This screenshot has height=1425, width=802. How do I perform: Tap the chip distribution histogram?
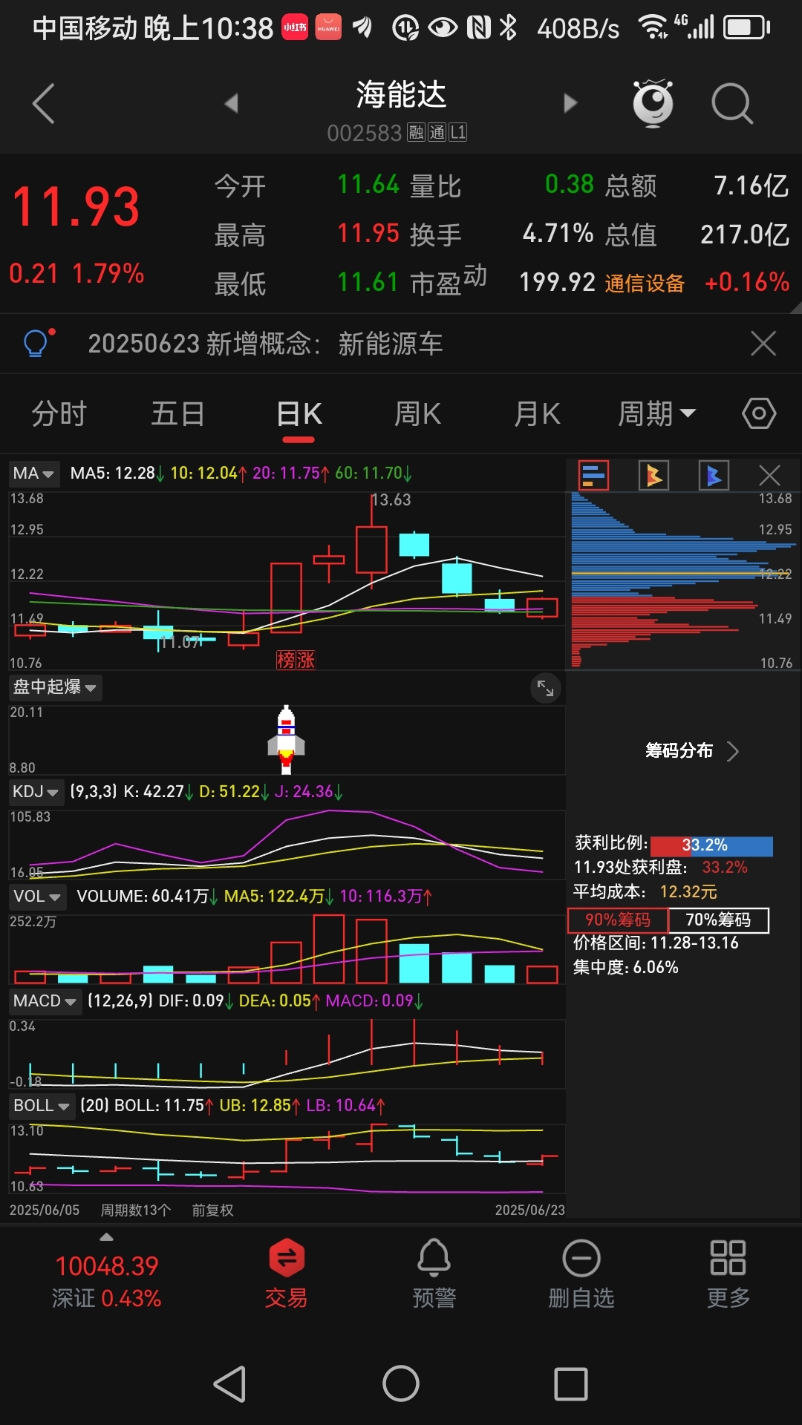tap(683, 580)
